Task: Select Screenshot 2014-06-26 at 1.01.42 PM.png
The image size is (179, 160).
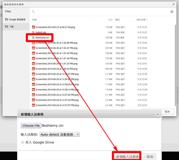Action: tap(56, 53)
